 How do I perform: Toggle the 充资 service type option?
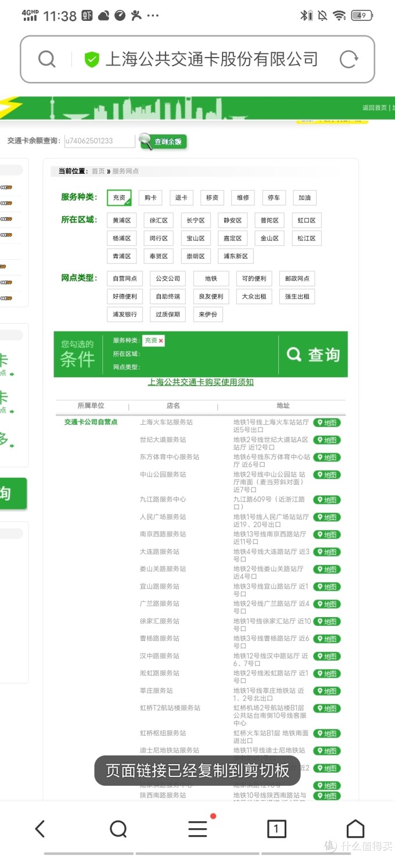click(119, 198)
